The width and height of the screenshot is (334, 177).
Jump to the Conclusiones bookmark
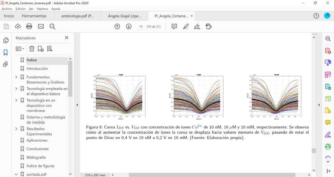(x=38, y=149)
